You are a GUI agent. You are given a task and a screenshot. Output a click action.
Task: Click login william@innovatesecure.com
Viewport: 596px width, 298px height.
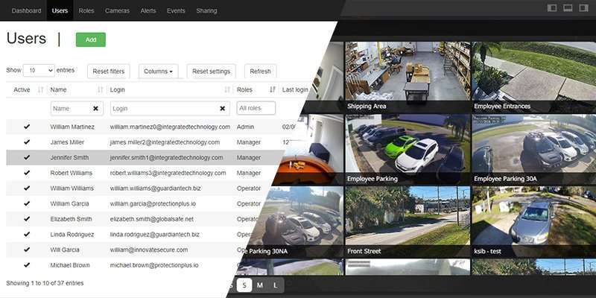(148, 250)
